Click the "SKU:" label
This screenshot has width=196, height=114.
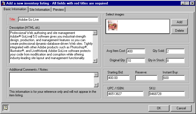tap(152, 88)
